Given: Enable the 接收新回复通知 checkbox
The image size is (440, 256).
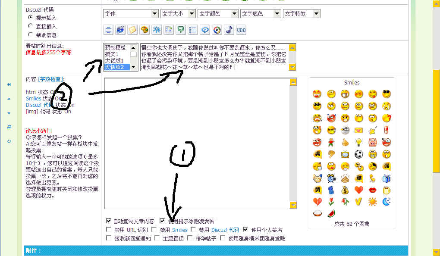Looking at the screenshot, I should (109, 238).
